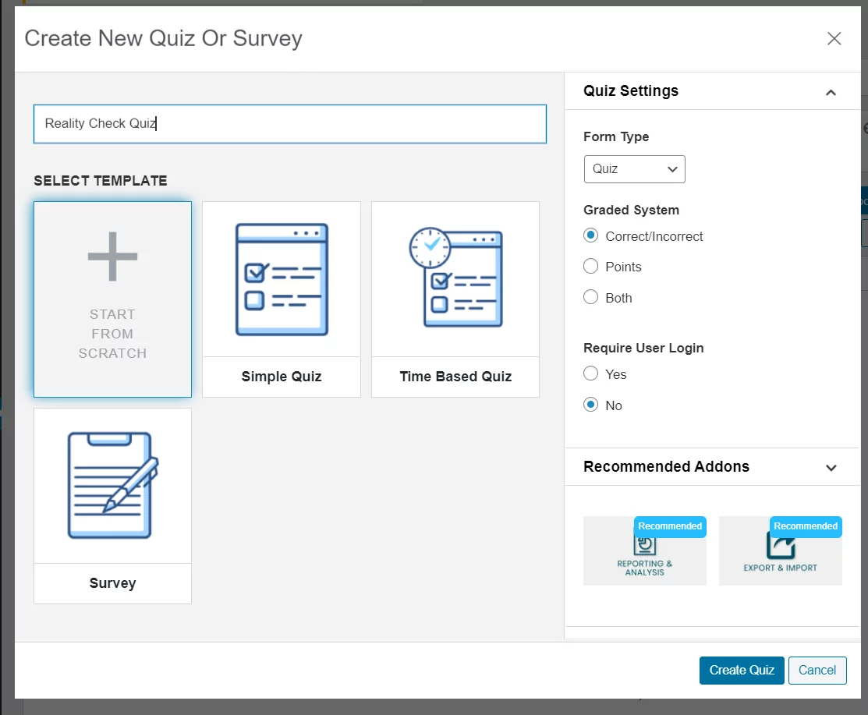Open the Reporting & Analysis addon
The height and width of the screenshot is (715, 868).
pos(645,550)
